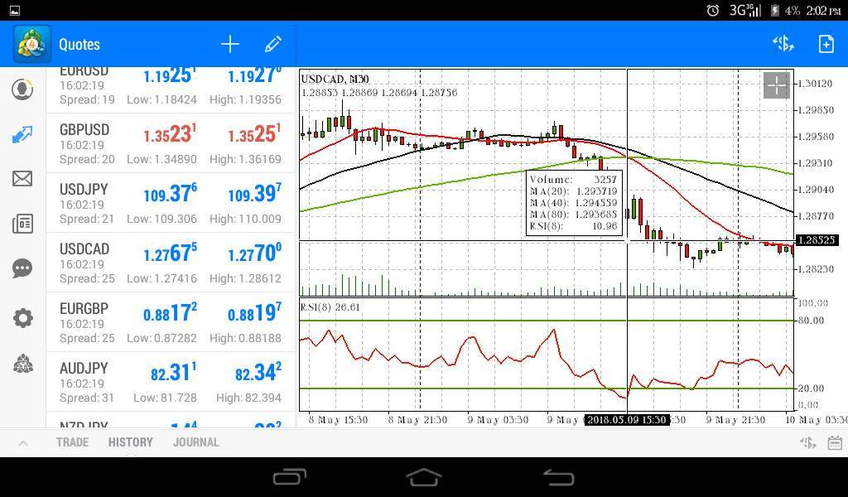Image resolution: width=848 pixels, height=497 pixels.
Task: Open the calendar icon in the bottom bar
Action: [835, 443]
